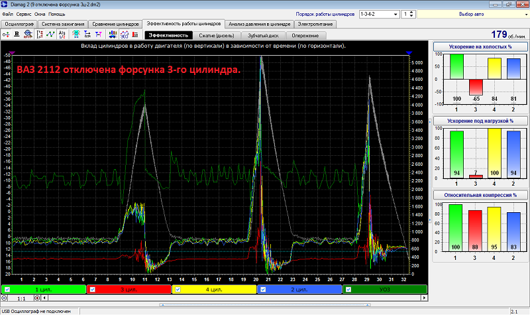Open the Сервис menu
530x315 pixels.
[24, 14]
